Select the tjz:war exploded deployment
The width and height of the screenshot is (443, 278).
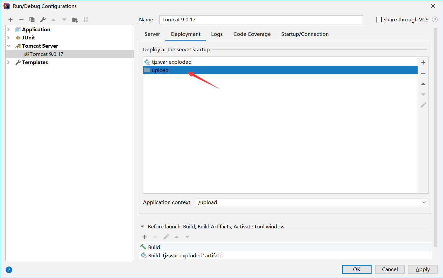[x=280, y=62]
